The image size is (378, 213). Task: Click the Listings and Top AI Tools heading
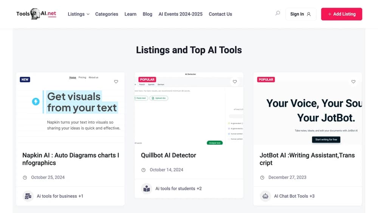click(189, 50)
